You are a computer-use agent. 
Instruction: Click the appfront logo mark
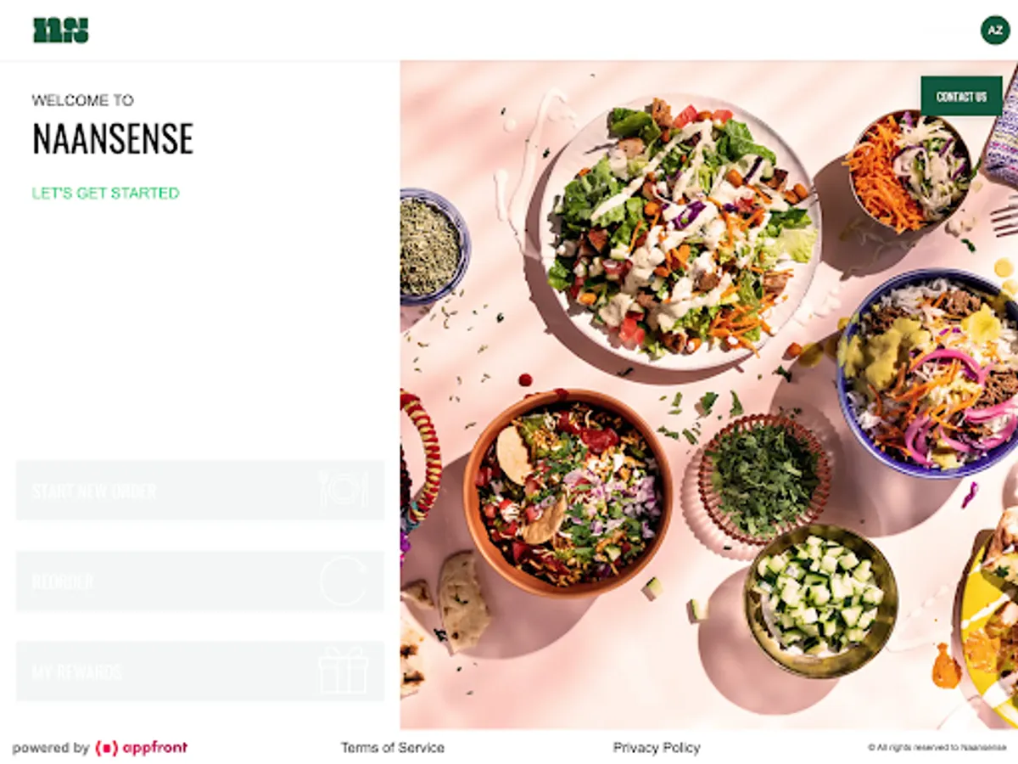(106, 748)
